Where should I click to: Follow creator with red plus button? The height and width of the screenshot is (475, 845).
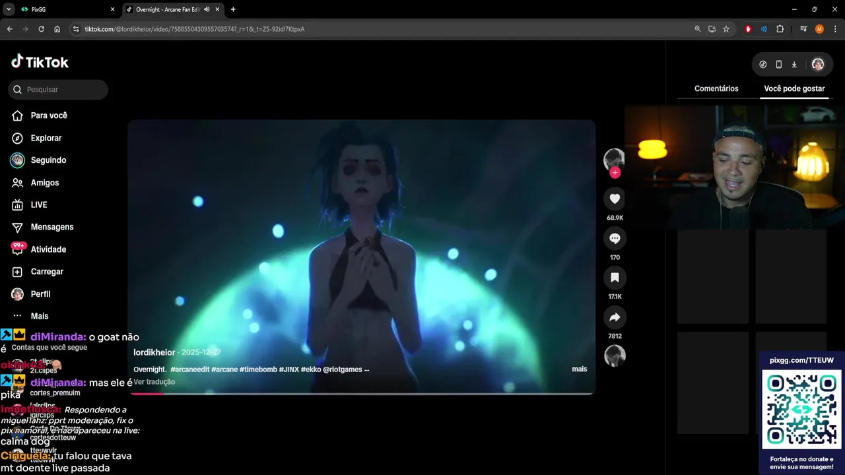(x=615, y=173)
